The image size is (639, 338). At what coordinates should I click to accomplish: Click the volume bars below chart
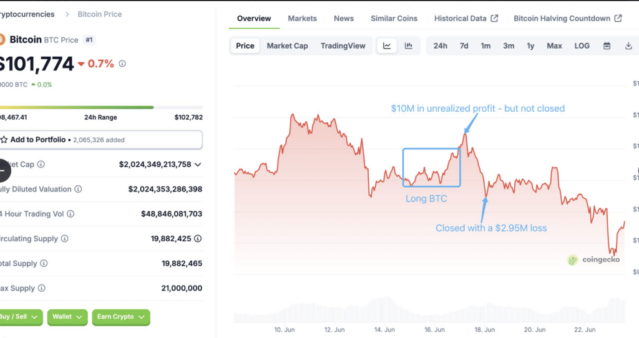pos(429,311)
